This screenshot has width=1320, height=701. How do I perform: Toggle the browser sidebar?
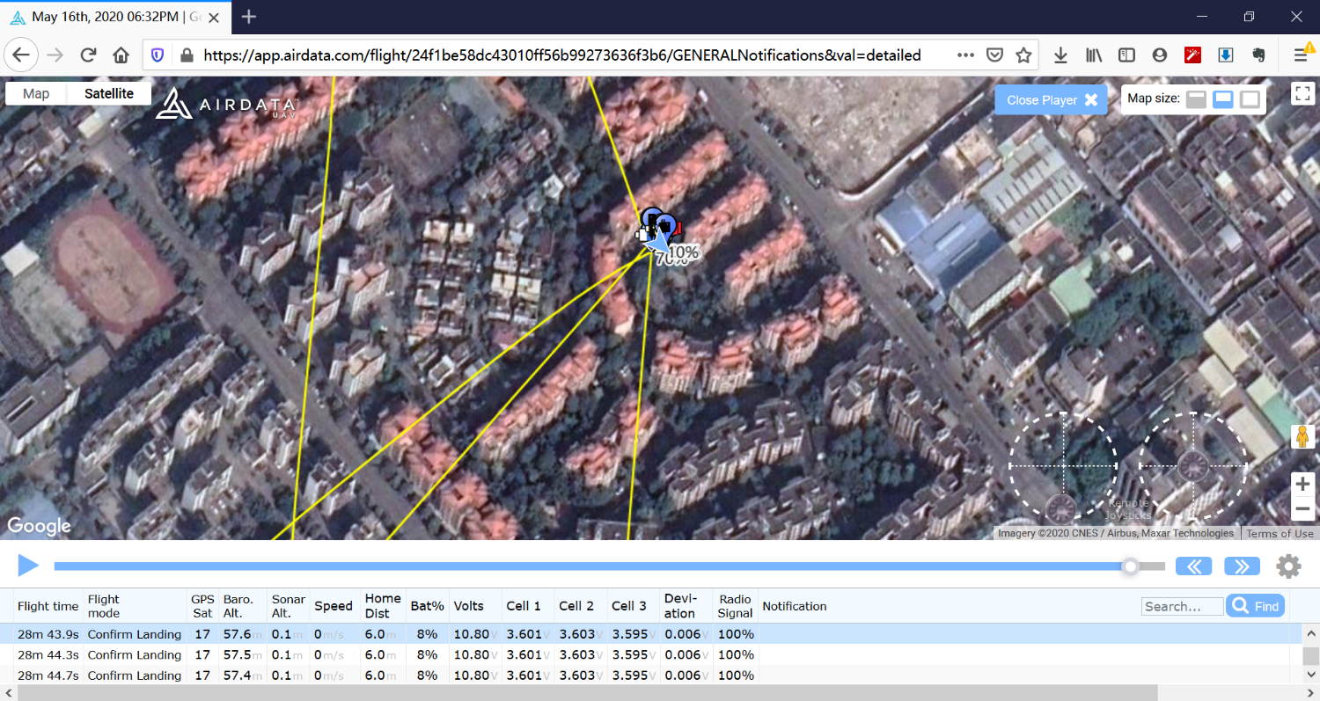[1126, 55]
